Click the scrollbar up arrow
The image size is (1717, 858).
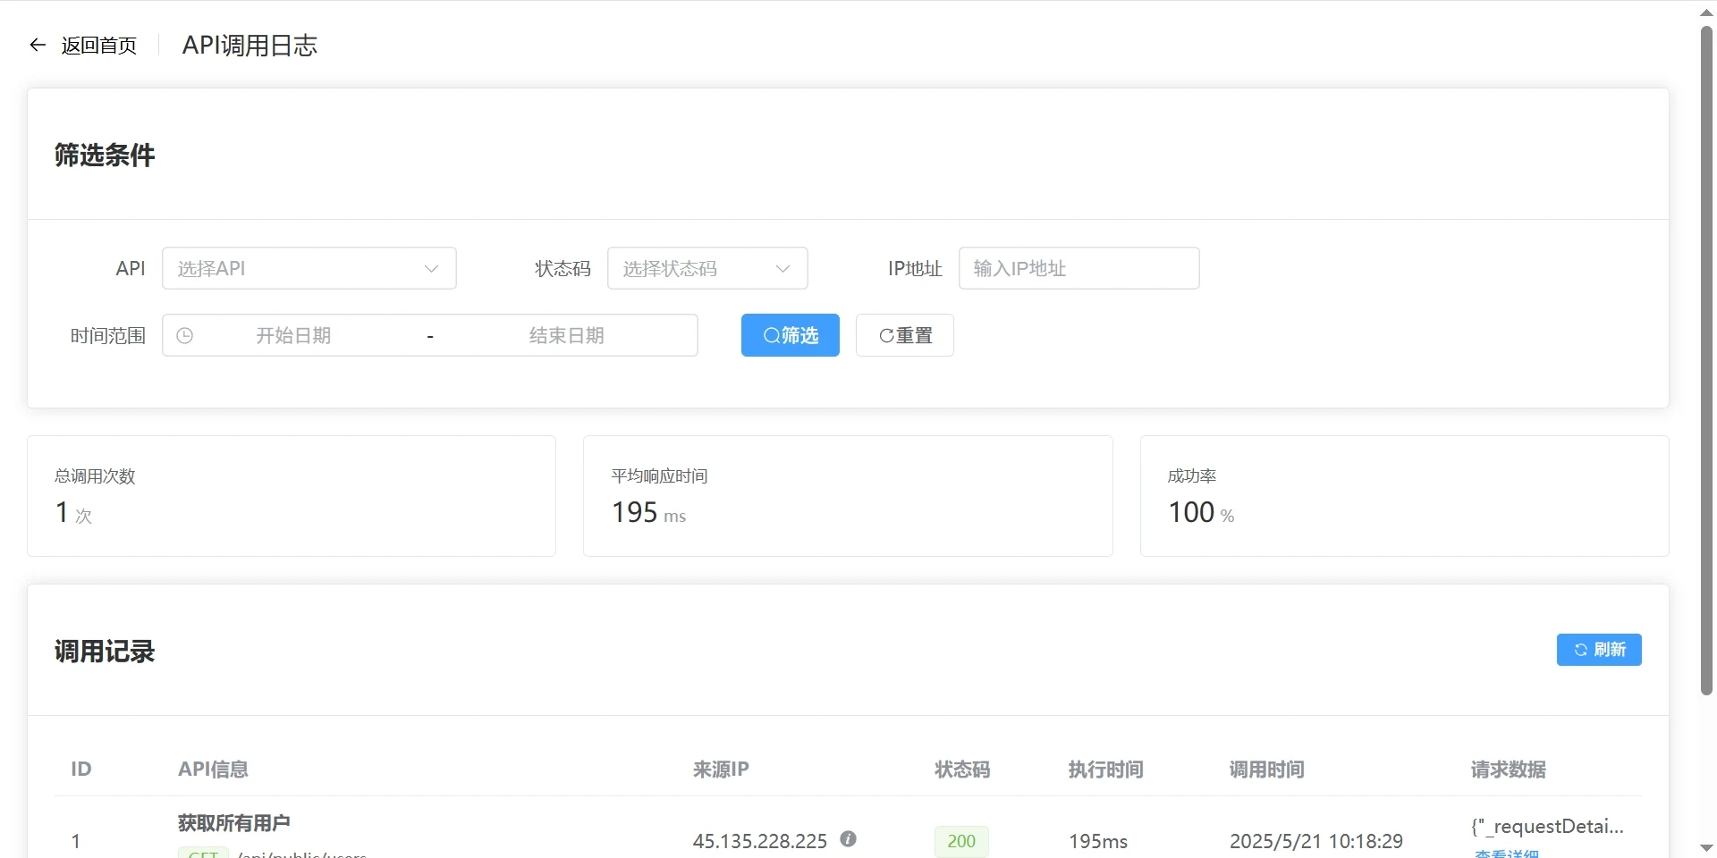tap(1706, 13)
